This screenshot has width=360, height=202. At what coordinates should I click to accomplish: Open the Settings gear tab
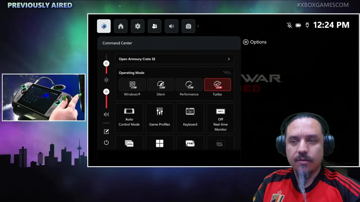click(138, 26)
